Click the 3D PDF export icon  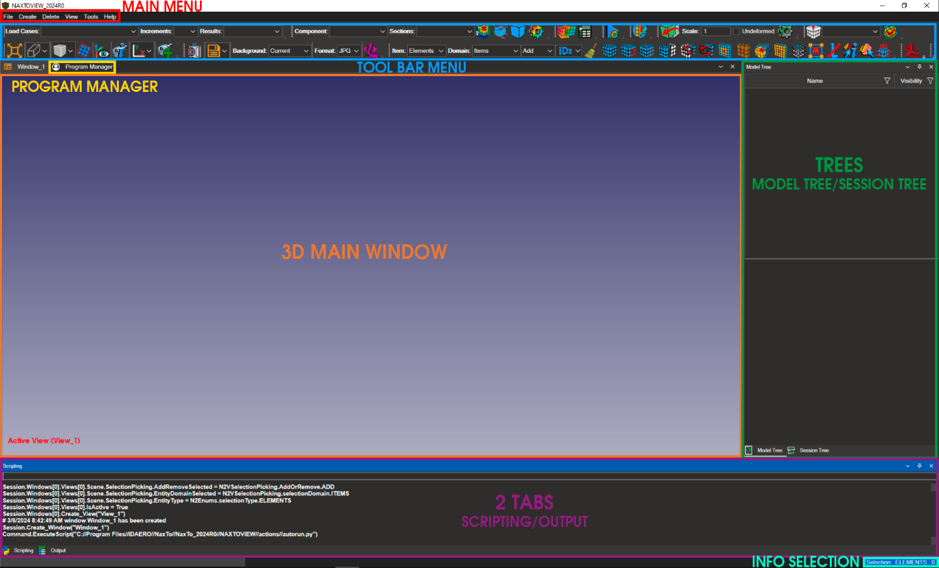point(912,50)
